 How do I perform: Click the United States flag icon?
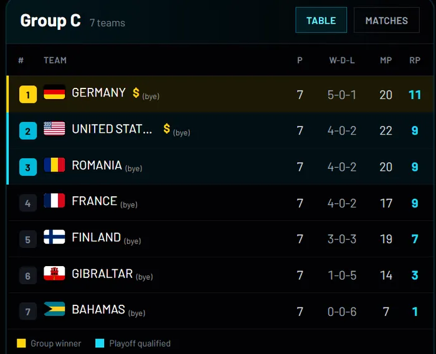pyautogui.click(x=55, y=128)
